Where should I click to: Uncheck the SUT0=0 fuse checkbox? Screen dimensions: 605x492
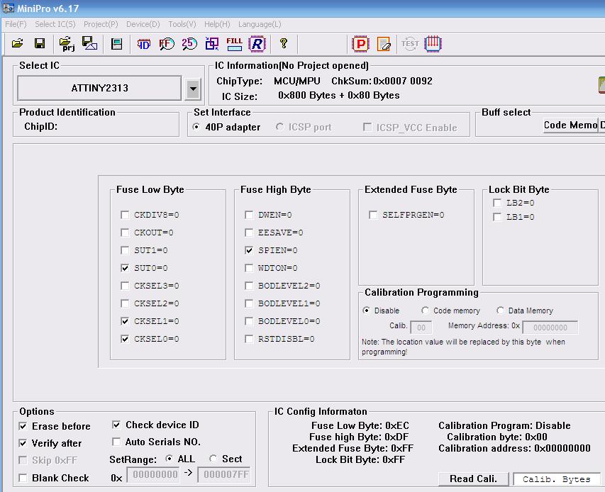(x=125, y=268)
